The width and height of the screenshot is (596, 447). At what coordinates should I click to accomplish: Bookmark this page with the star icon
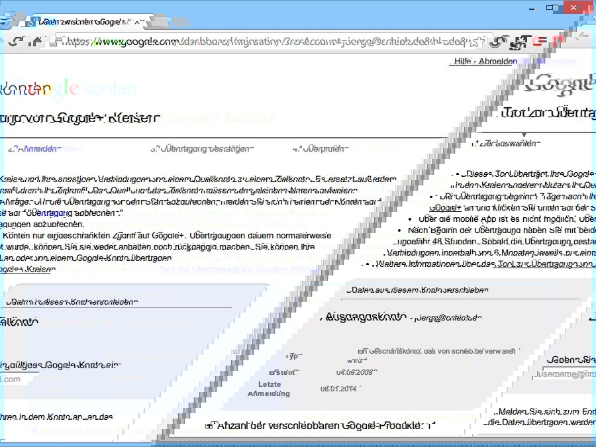pyautogui.click(x=475, y=42)
